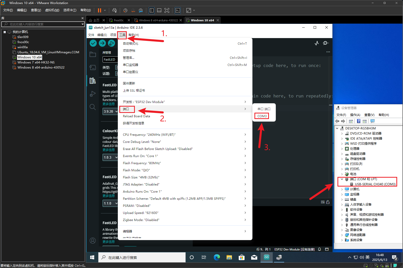Click the 获得开发板信息 menu item
This screenshot has height=268, width=403.
point(185,123)
